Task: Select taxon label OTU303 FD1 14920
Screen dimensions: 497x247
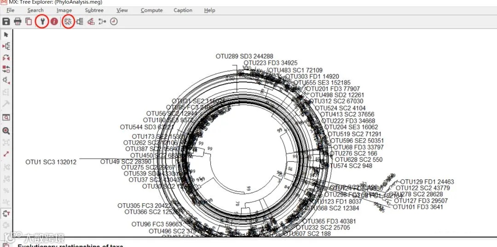Action: pyautogui.click(x=312, y=76)
